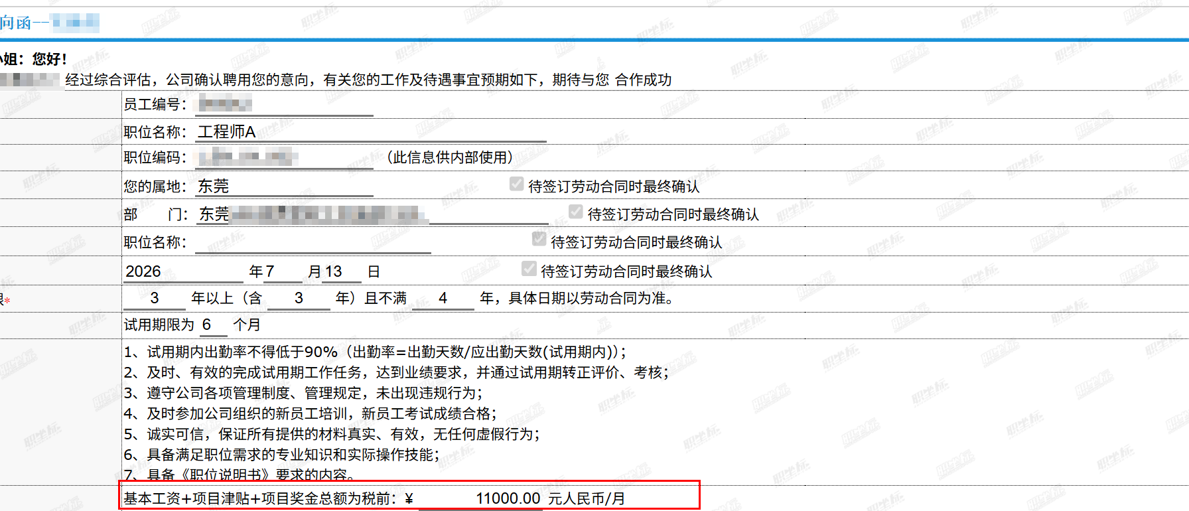Screen dimensions: 1189x511
Task: Click clause 3 about 遵守公司各项管理制度
Action: tap(304, 393)
